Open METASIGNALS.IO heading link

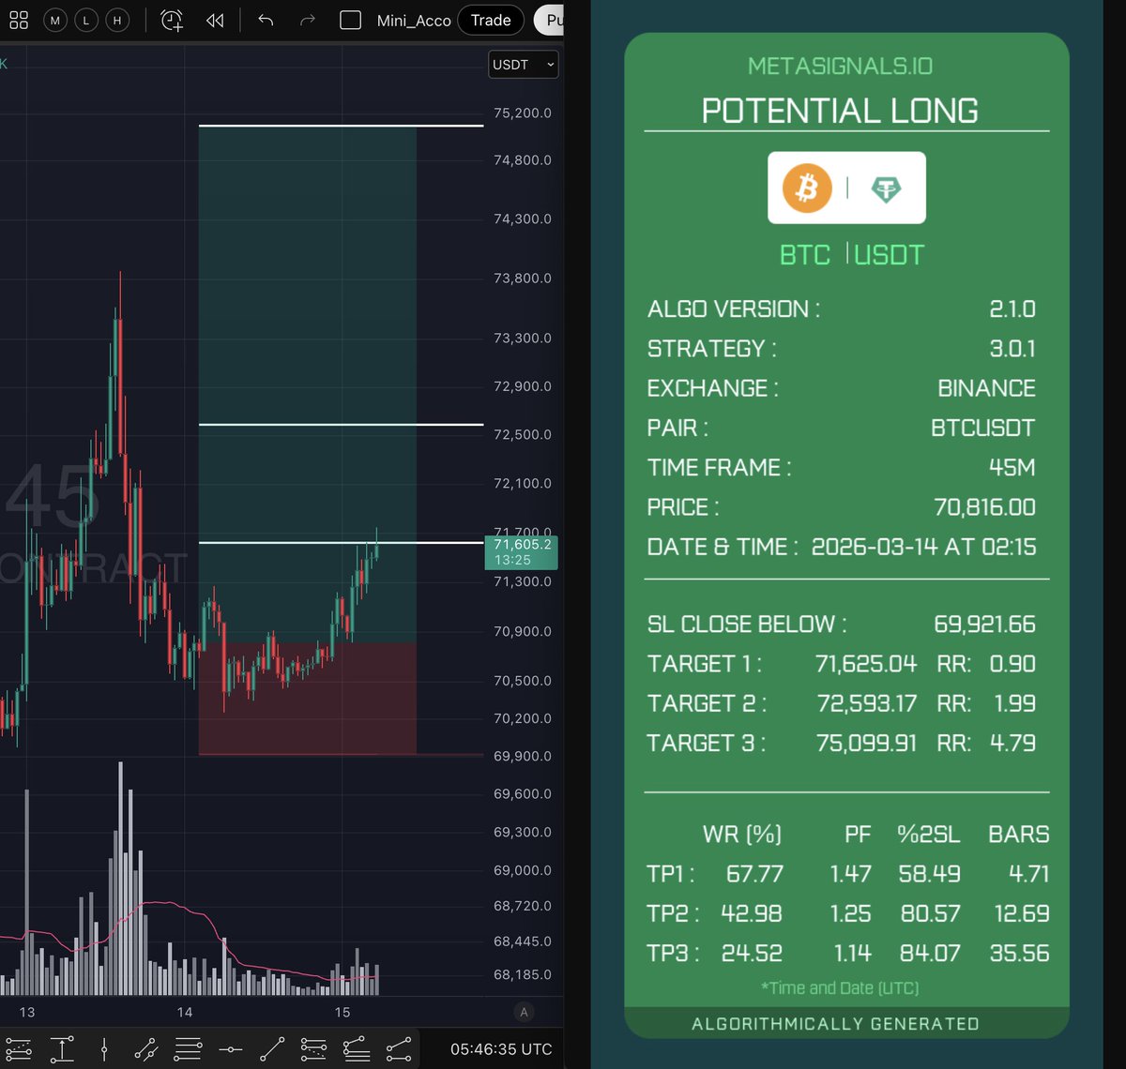coord(841,66)
